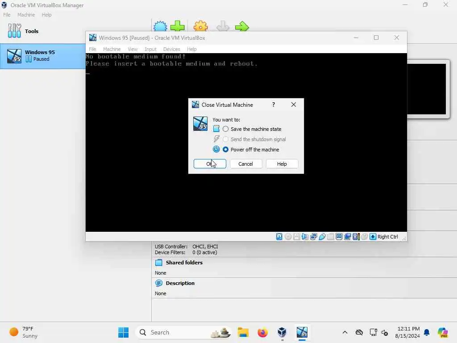This screenshot has width=457, height=343.
Task: Open the weather widget showing 79°F Sunny
Action: [x=24, y=332]
